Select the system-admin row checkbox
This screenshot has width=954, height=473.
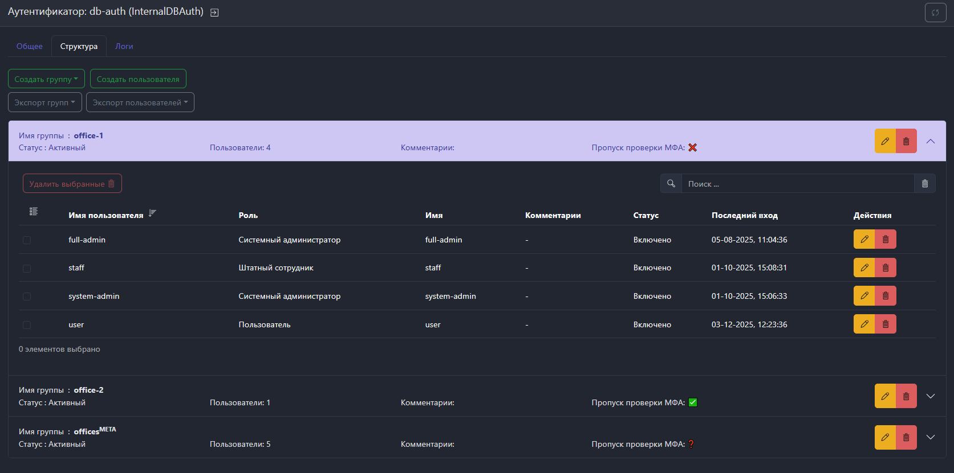(x=27, y=297)
